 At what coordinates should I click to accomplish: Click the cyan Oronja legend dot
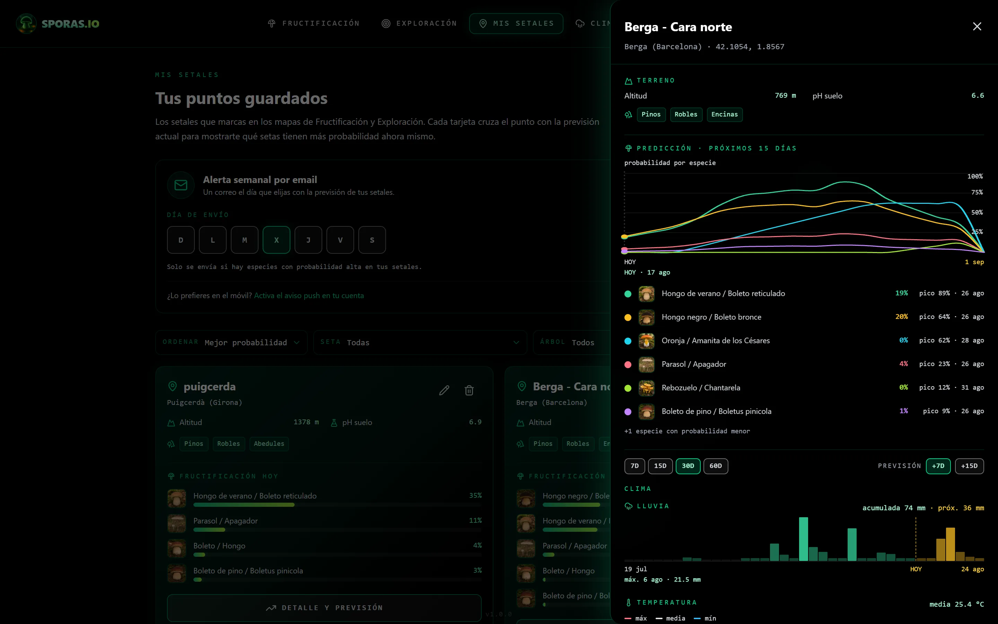point(628,341)
